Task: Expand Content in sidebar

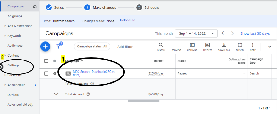Action: click(x=5, y=55)
